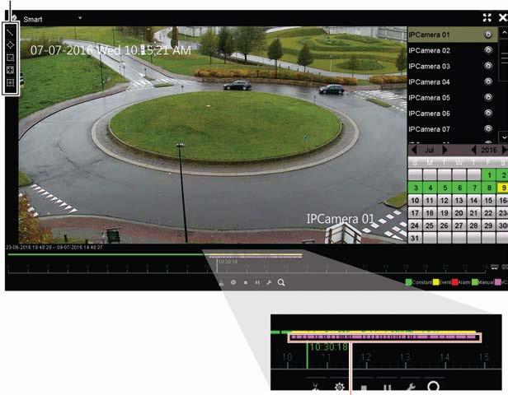
Task: Go to the previous month before Jul
Action: coord(414,150)
